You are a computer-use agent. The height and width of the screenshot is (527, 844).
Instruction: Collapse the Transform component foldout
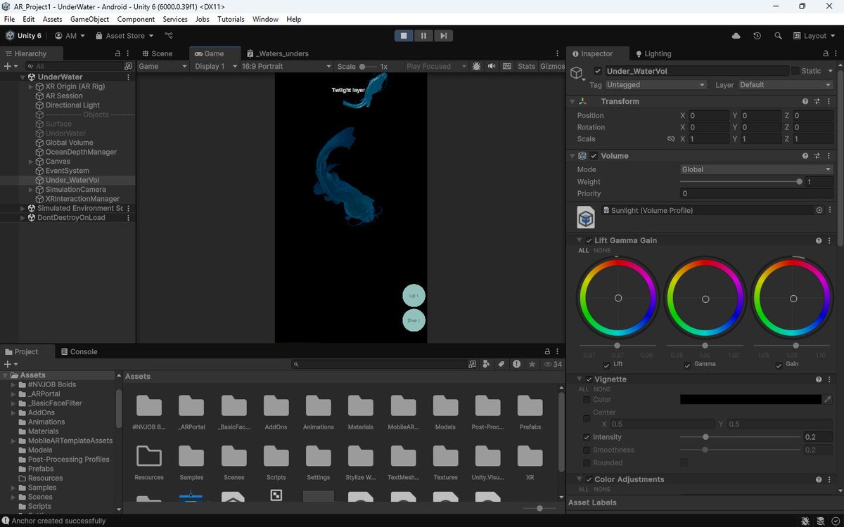click(x=572, y=101)
